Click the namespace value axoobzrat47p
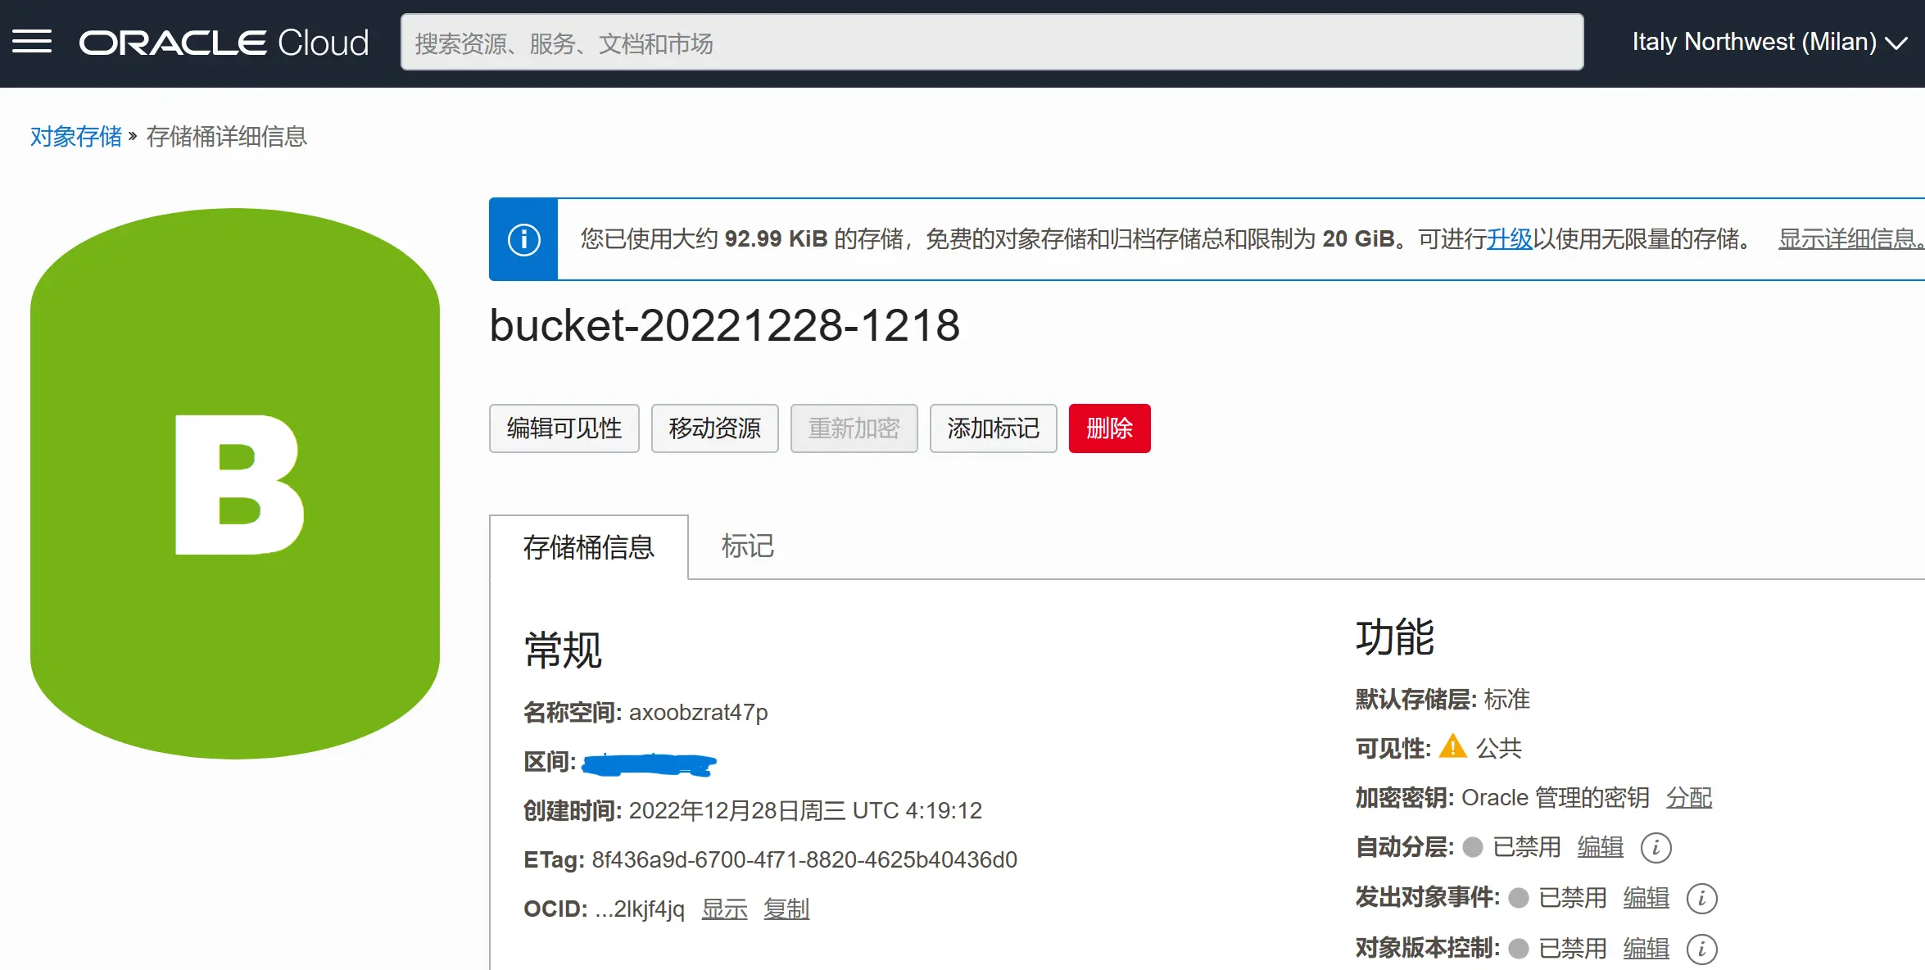 pyautogui.click(x=698, y=712)
